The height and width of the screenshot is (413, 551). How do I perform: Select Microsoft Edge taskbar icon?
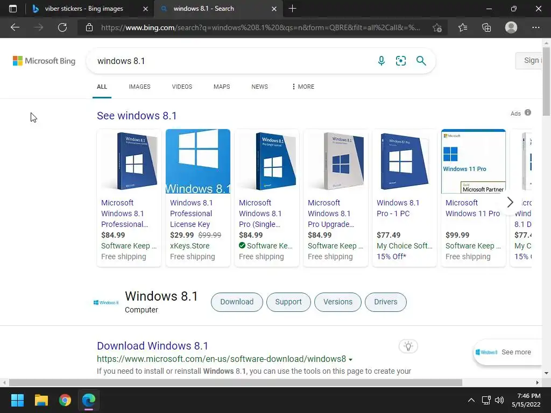(89, 400)
